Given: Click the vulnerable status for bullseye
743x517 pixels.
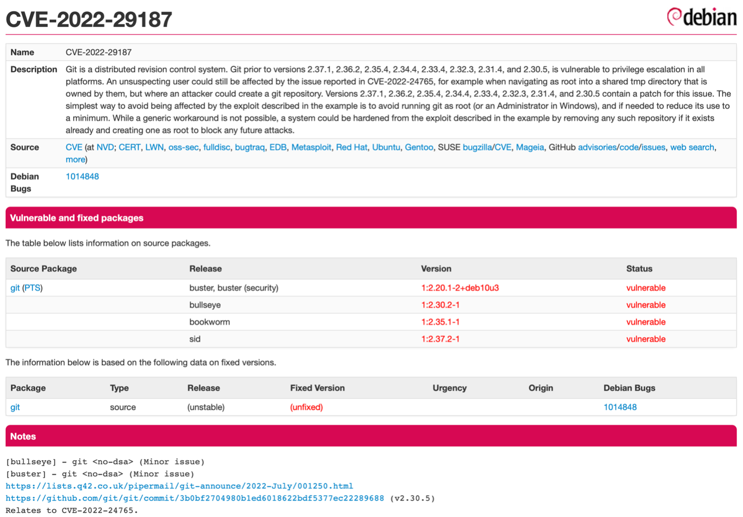Looking at the screenshot, I should click(646, 305).
